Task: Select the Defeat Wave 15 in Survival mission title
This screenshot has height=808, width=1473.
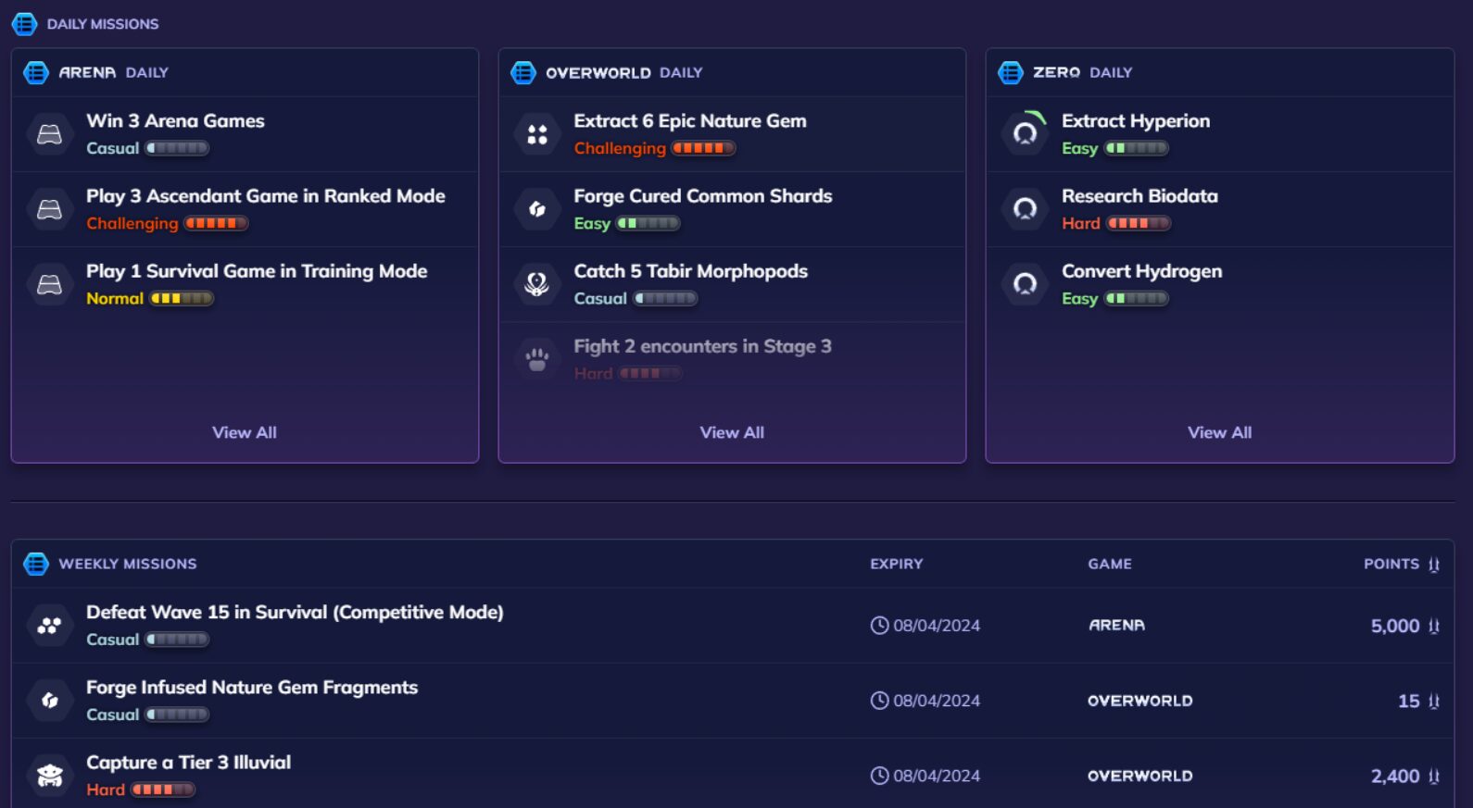Action: 295,612
